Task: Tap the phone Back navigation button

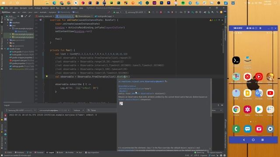Action: coord(244,140)
